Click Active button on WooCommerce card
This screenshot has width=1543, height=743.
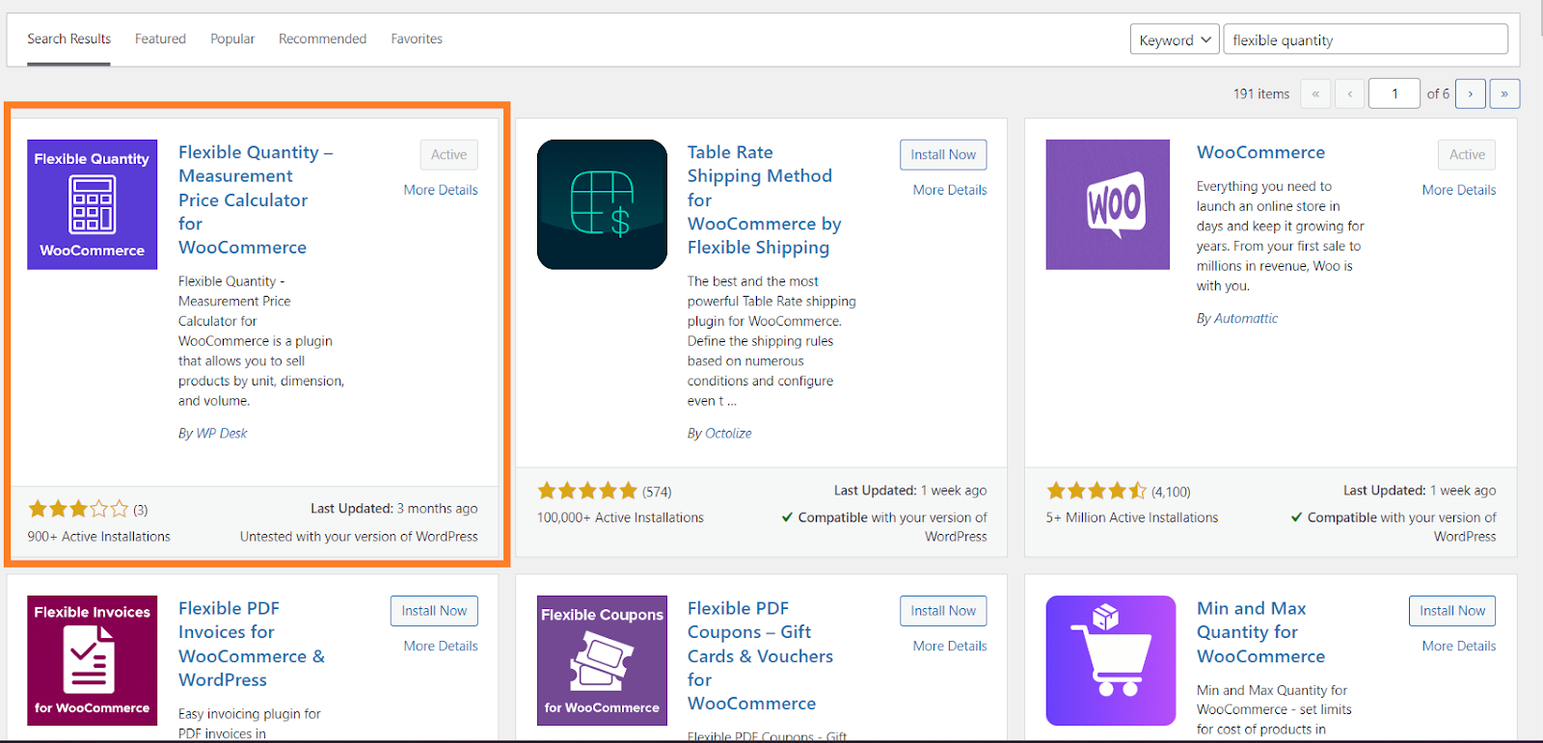pos(1467,154)
